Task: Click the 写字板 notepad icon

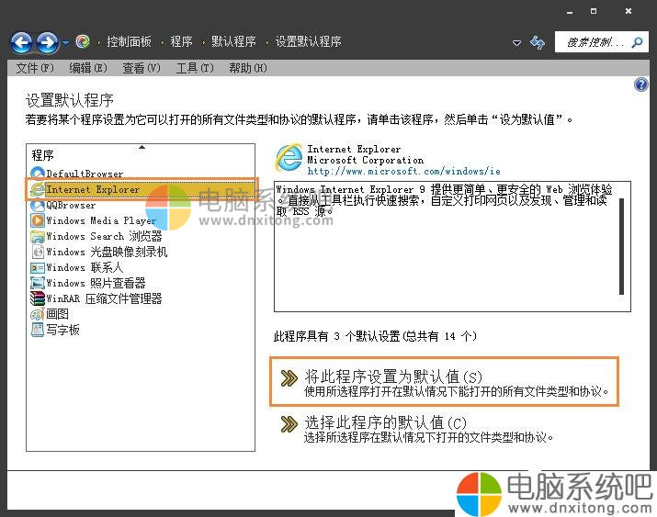Action: pos(38,330)
